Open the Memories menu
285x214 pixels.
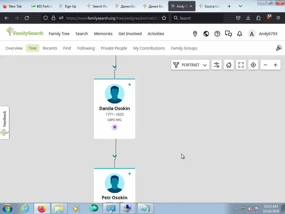point(103,34)
